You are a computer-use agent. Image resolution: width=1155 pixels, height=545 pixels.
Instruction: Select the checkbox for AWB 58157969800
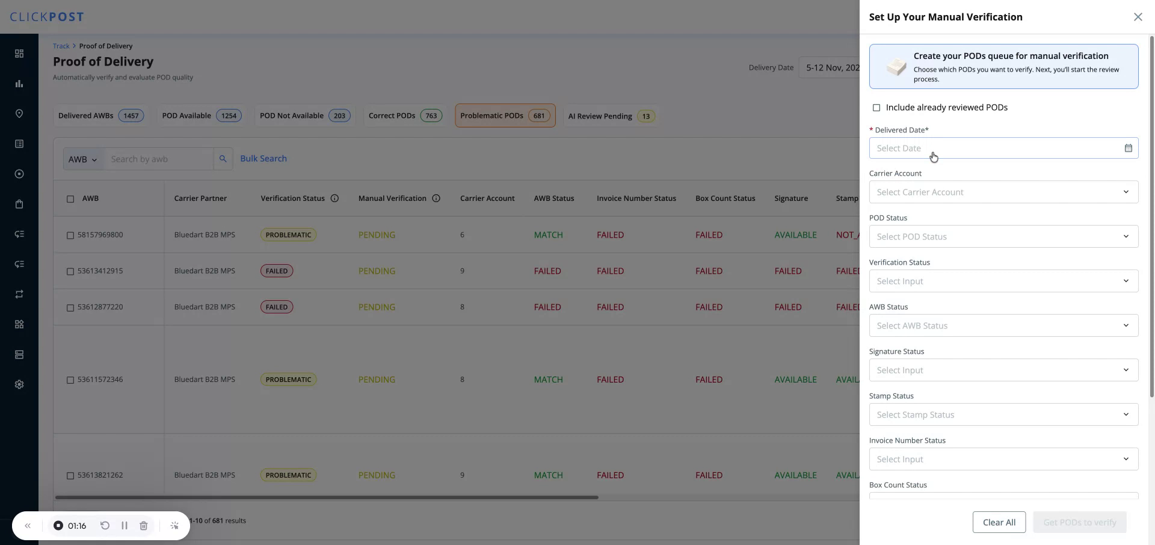click(x=70, y=235)
